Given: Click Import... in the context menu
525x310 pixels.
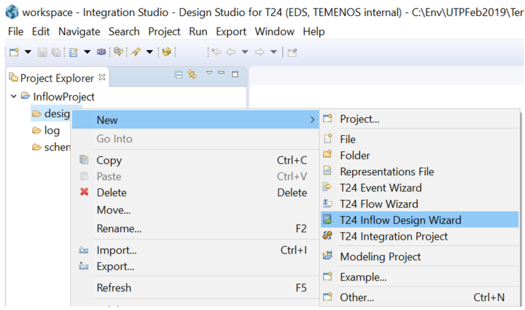Looking at the screenshot, I should coord(116,250).
